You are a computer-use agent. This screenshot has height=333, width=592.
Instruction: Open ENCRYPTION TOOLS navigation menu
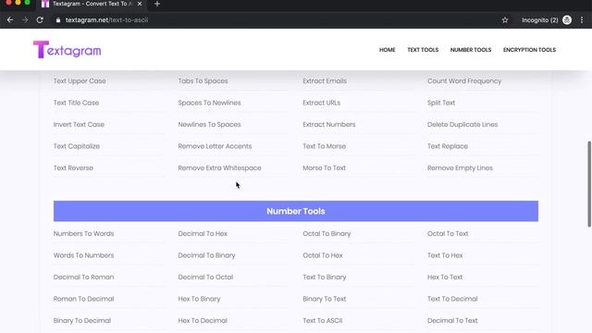click(529, 50)
